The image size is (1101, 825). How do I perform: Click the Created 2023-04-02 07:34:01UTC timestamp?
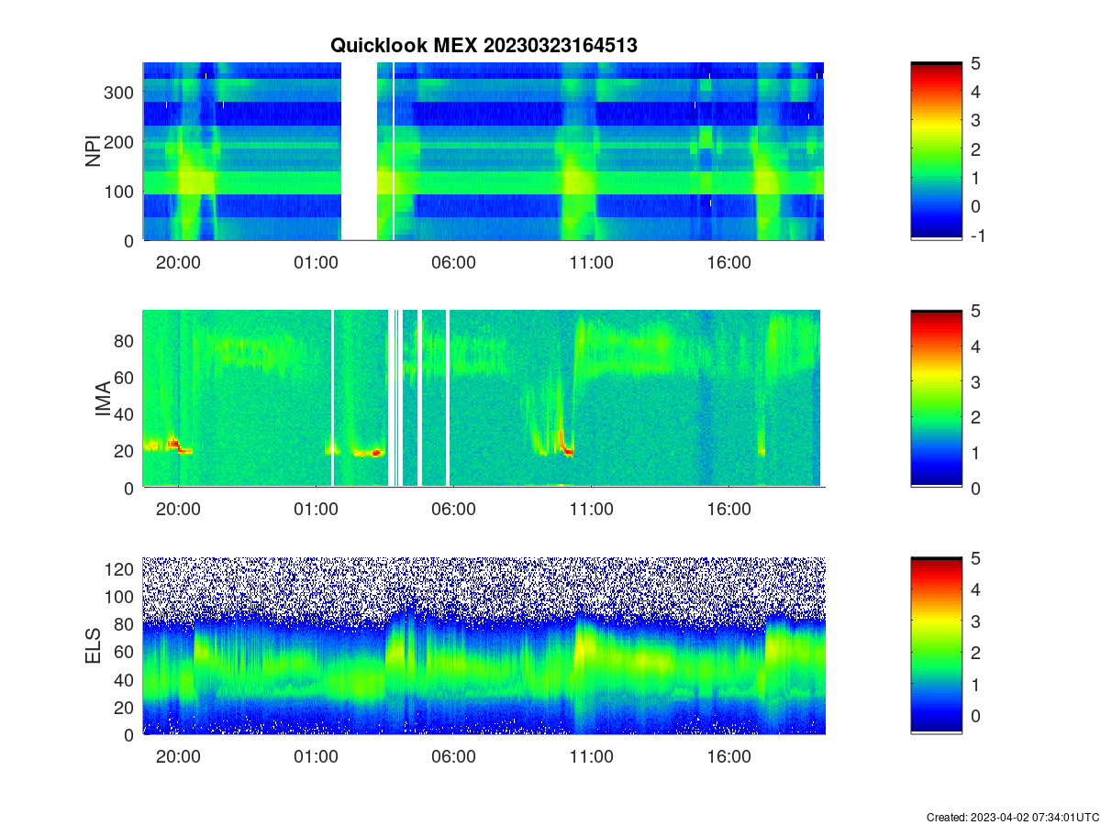[1013, 817]
